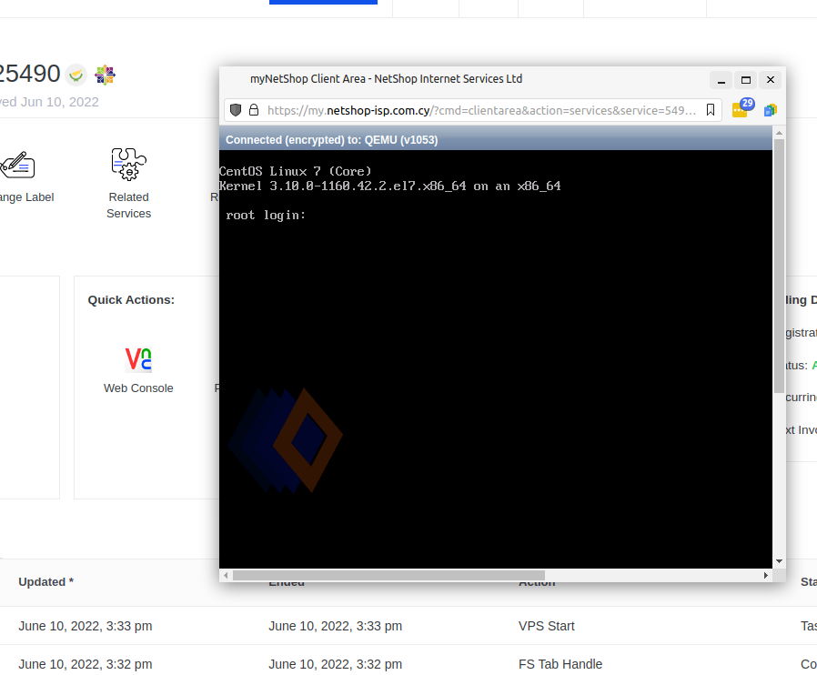The height and width of the screenshot is (675, 817).
Task: Click the console URL address field
Action: pyautogui.click(x=473, y=110)
